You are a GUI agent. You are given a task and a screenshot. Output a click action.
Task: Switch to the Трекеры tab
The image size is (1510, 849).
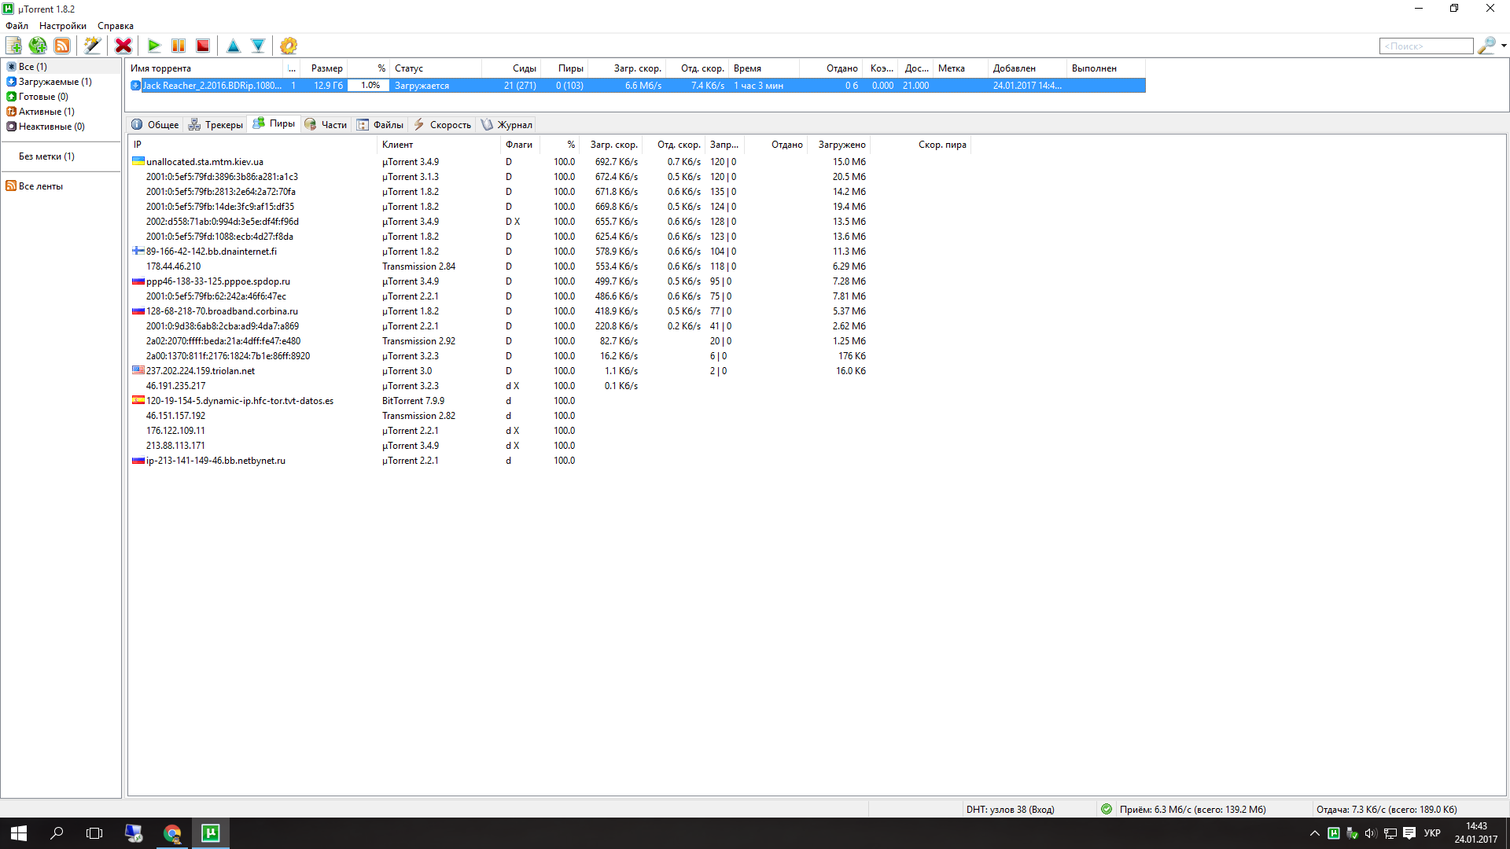(216, 124)
